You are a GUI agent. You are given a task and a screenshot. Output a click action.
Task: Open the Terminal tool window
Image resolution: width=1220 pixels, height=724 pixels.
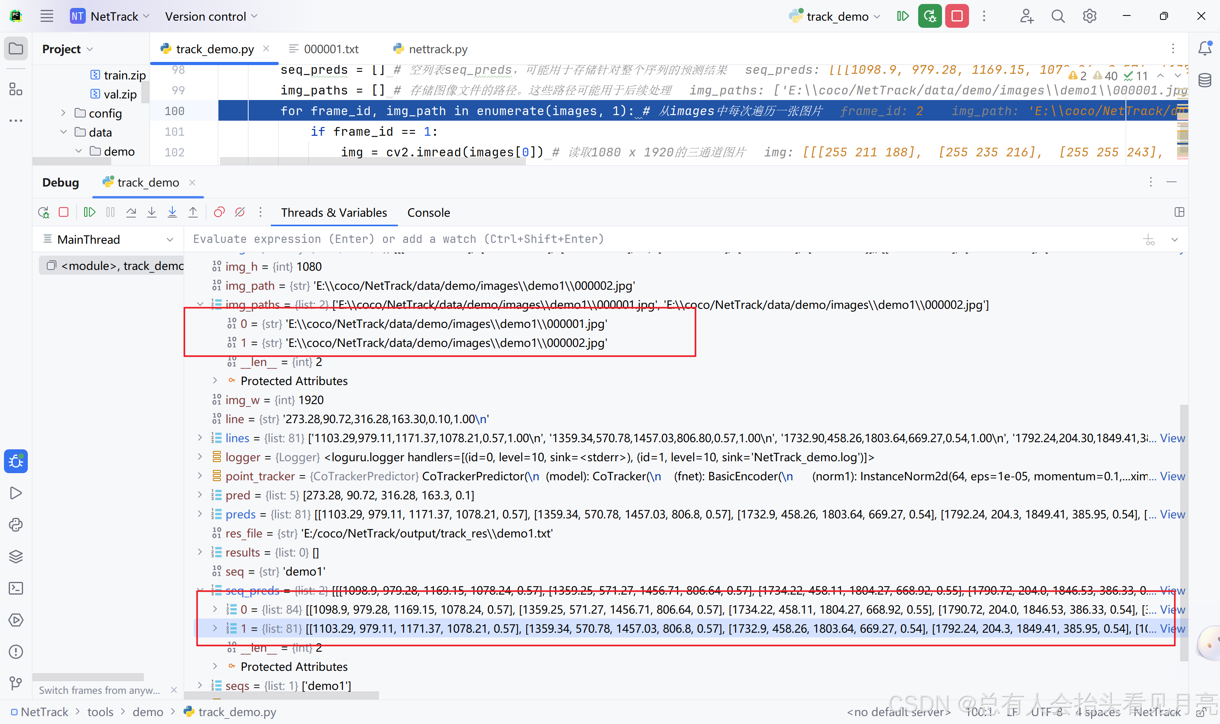point(15,588)
